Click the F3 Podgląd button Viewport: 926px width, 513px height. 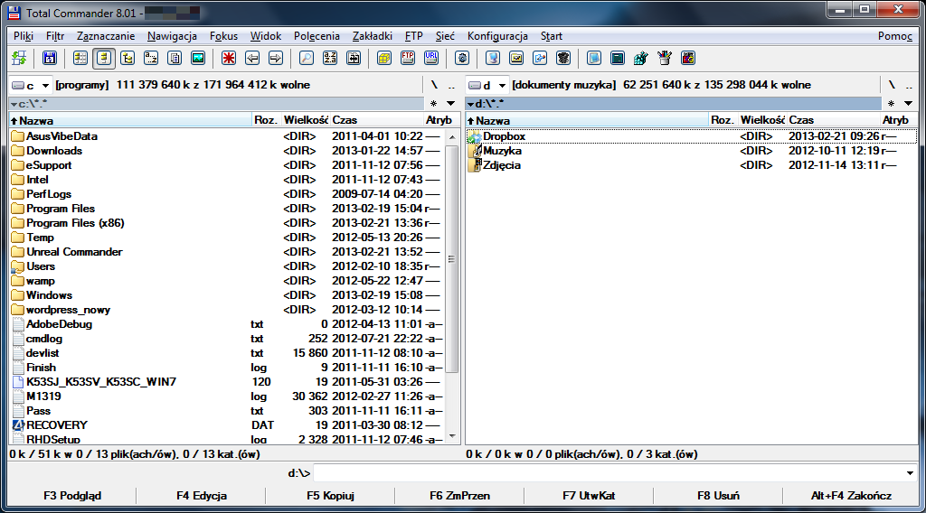[x=72, y=496]
